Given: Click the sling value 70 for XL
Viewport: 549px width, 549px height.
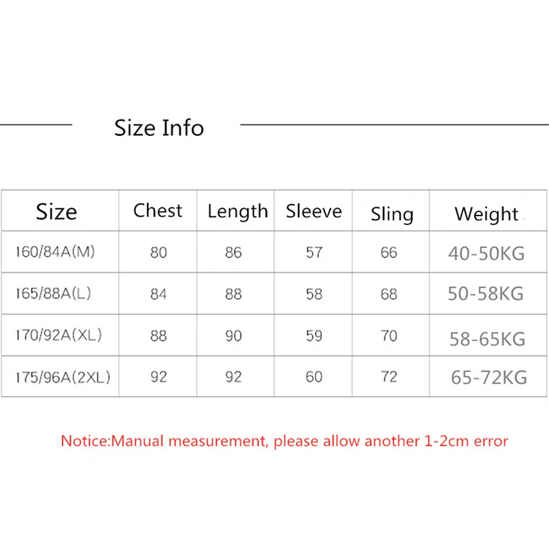Looking at the screenshot, I should (389, 336).
